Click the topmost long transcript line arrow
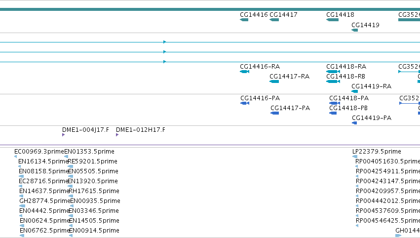The width and height of the screenshot is (420, 238). [164, 42]
